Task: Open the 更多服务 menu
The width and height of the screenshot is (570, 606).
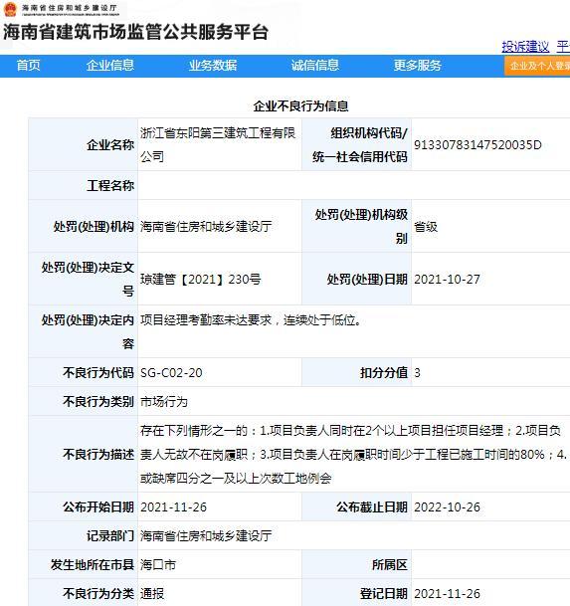Action: pyautogui.click(x=418, y=66)
